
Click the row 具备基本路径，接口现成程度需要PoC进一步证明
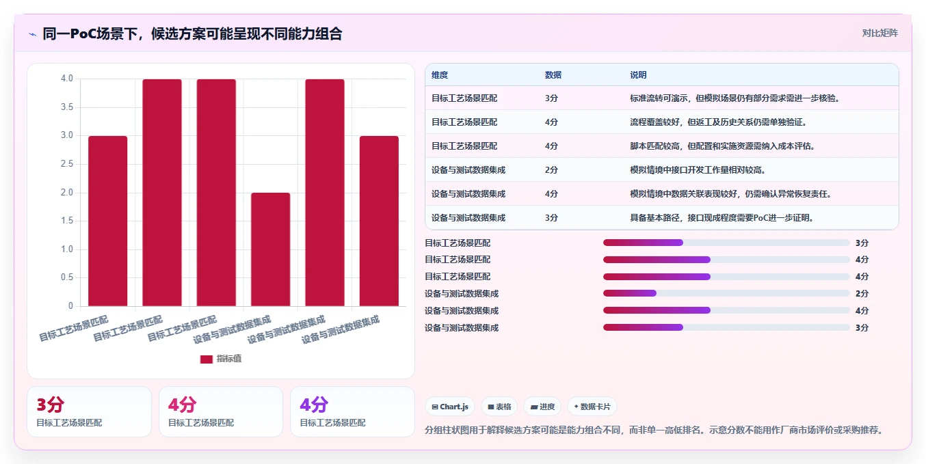pos(661,218)
